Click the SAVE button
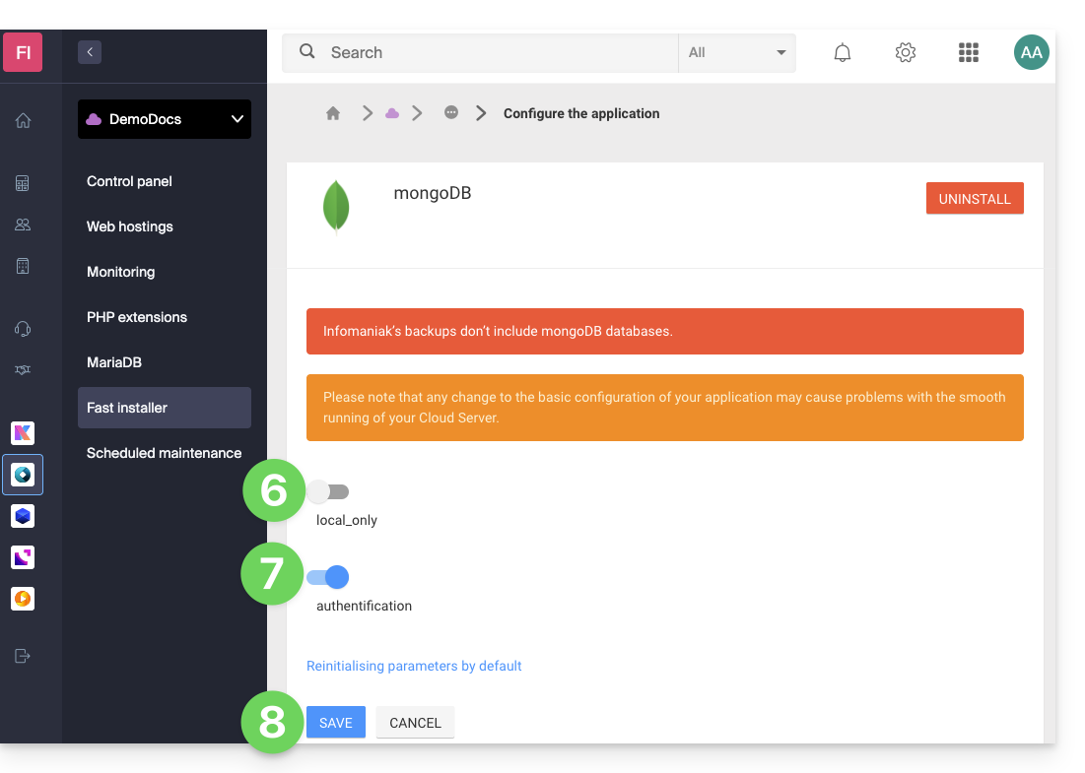 click(336, 722)
